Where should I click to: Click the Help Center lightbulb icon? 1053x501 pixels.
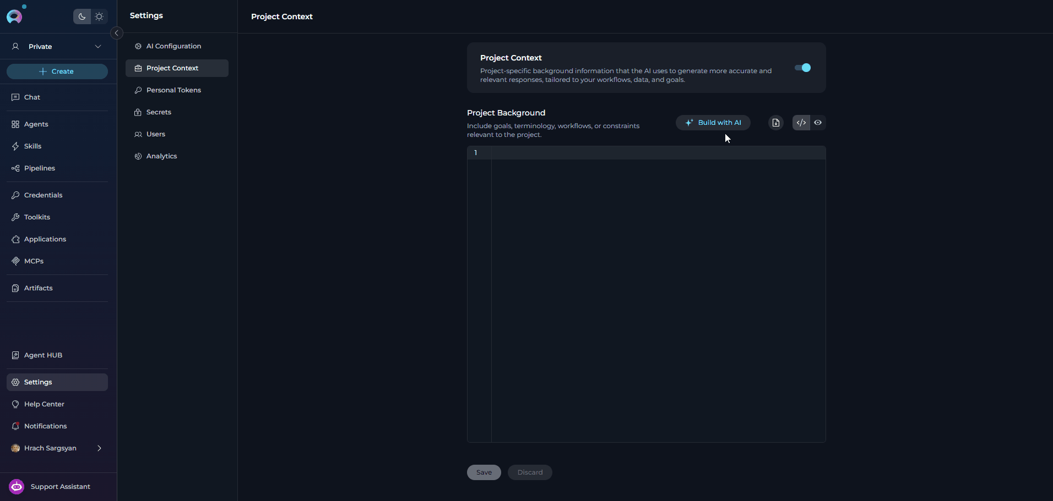(15, 404)
